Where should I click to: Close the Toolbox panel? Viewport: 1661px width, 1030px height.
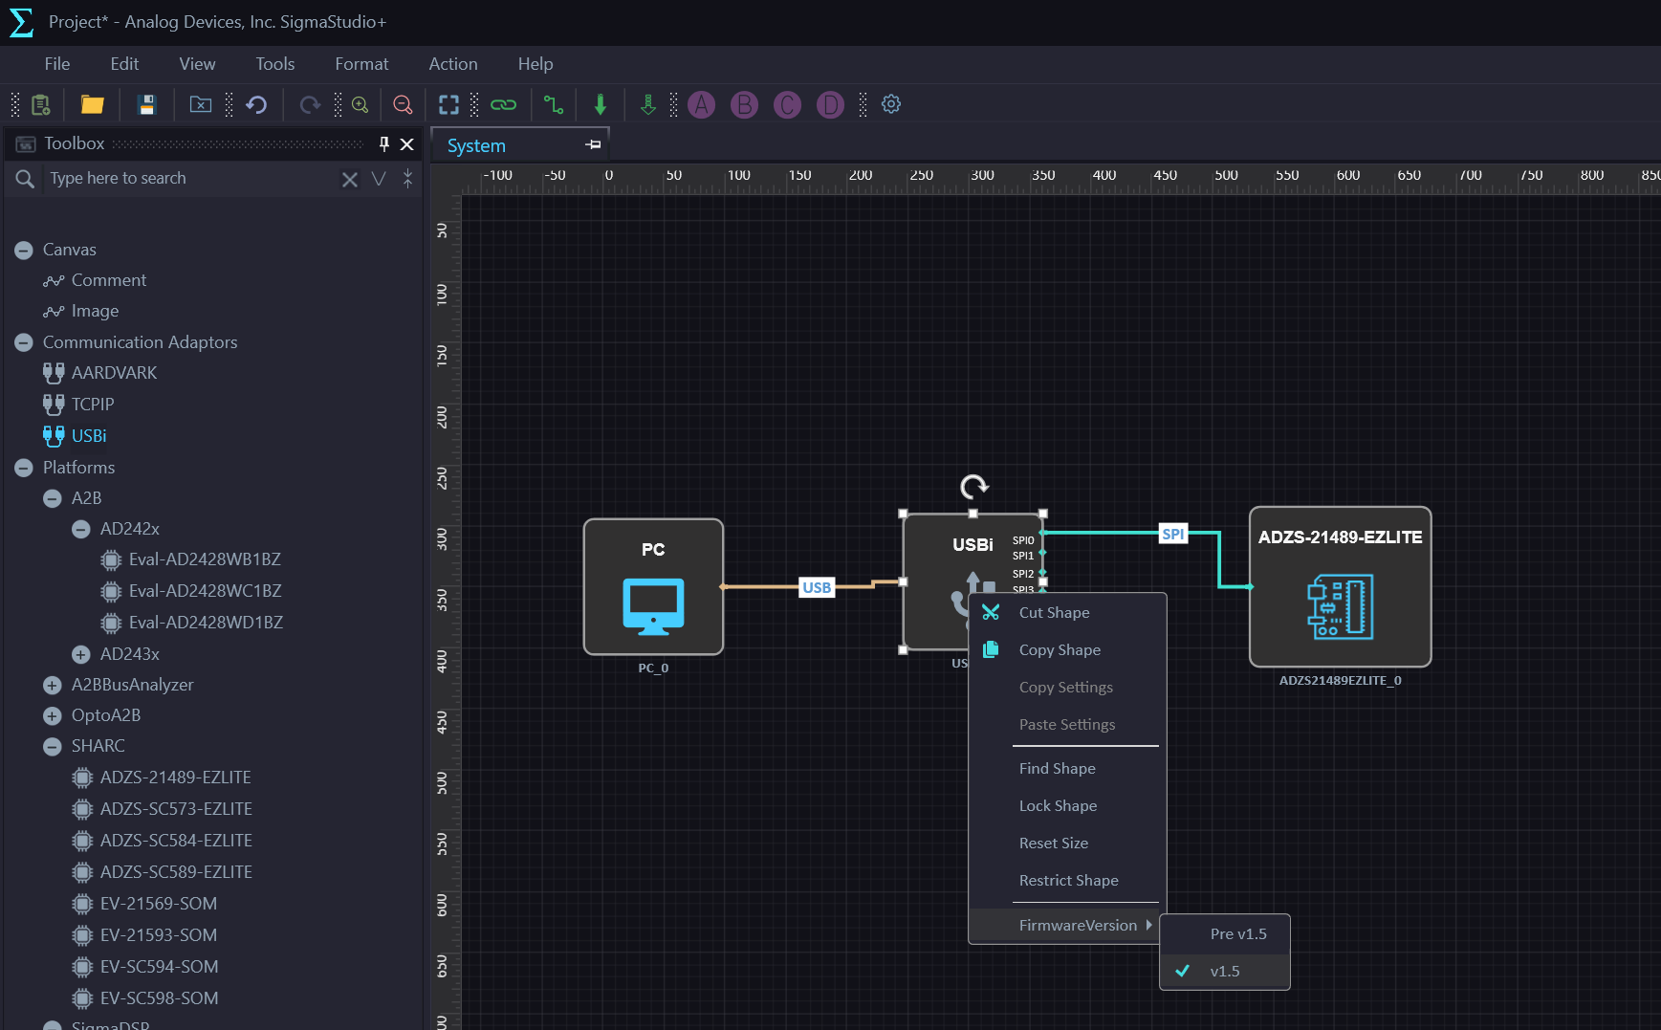tap(406, 143)
